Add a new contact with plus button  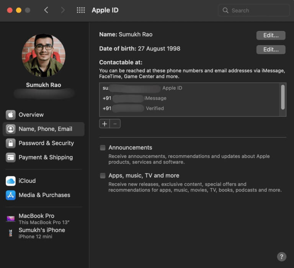click(x=105, y=124)
